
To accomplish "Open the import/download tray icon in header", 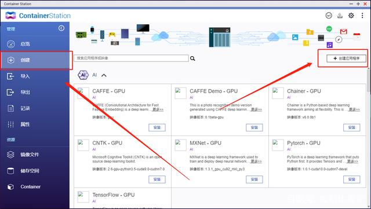I will pyautogui.click(x=340, y=16).
